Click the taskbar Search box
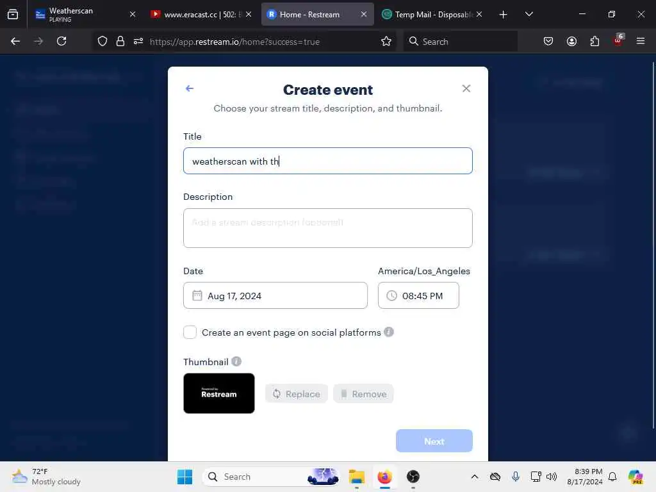The height and width of the screenshot is (492, 656). (271, 477)
